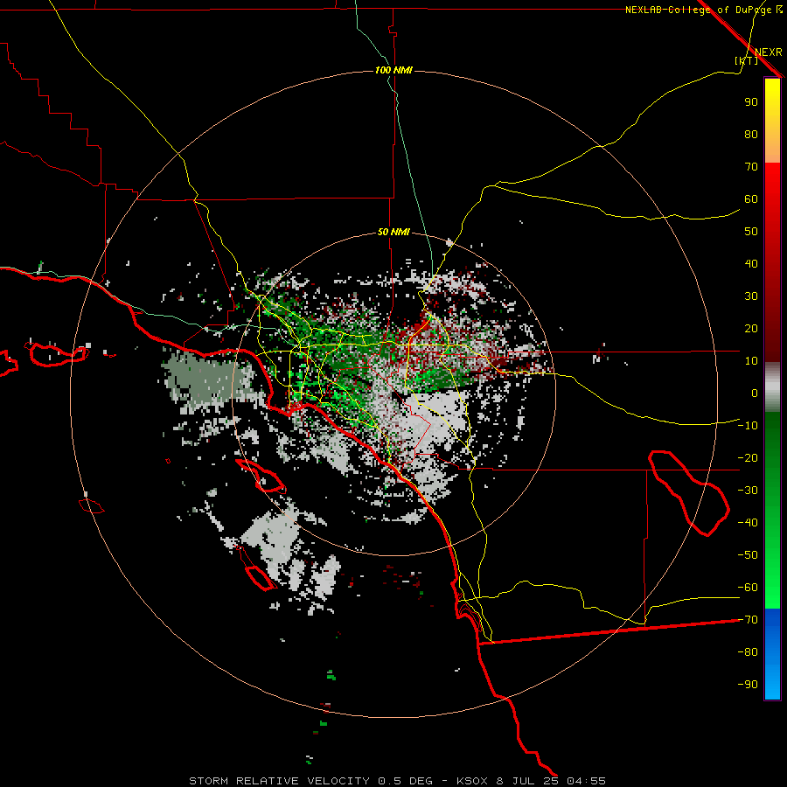Click the -40 value on velocity scale

tap(748, 523)
